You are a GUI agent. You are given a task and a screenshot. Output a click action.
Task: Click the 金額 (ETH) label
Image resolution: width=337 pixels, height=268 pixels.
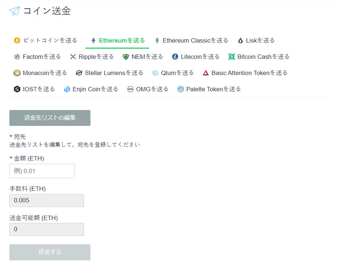[29, 158]
